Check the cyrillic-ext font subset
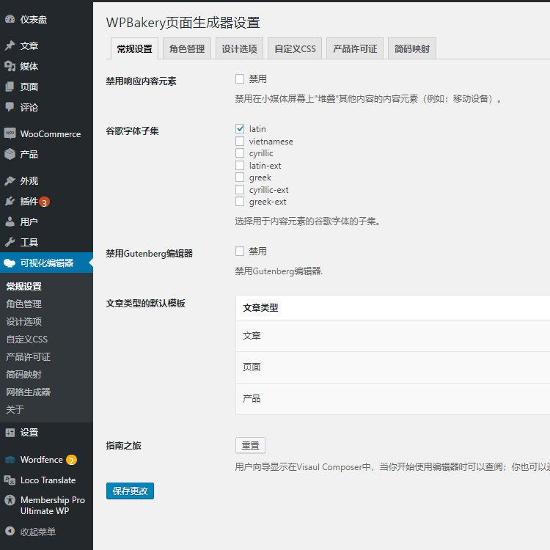Screen dimensions: 550x550 point(240,189)
